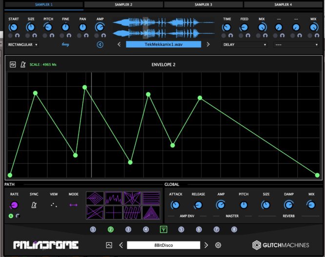Click the master AMP knob
The image size is (325, 257).
click(x=221, y=205)
